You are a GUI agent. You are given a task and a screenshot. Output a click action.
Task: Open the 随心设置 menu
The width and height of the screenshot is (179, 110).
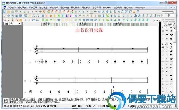[43, 8]
